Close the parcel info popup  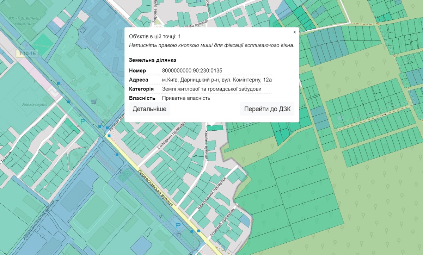294,32
